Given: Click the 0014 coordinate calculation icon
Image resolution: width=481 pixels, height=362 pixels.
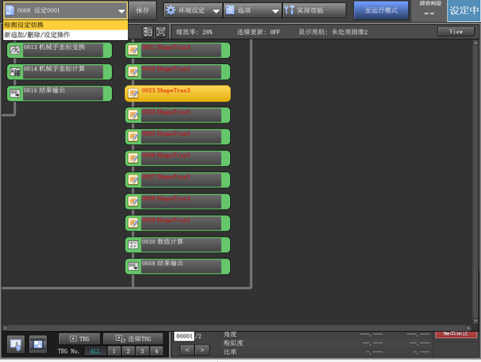Looking at the screenshot, I should click(15, 72).
